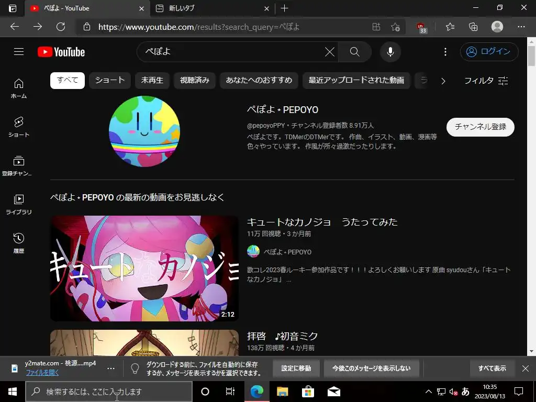Open video title キュートなカノジョ うたってみた
536x402 pixels.
(322, 222)
